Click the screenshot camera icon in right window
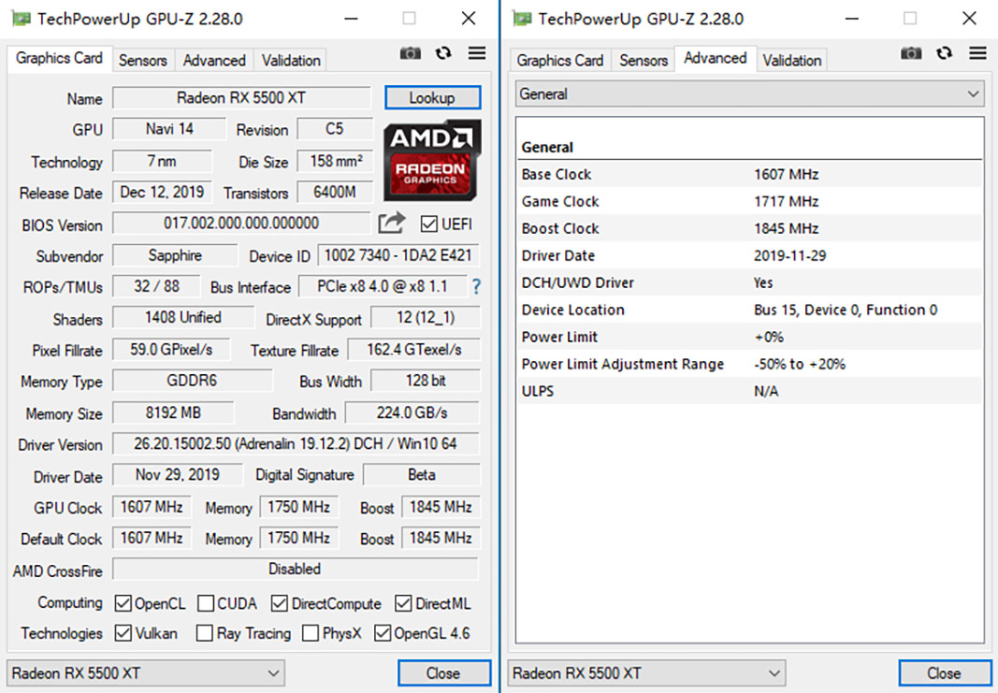 click(x=911, y=53)
